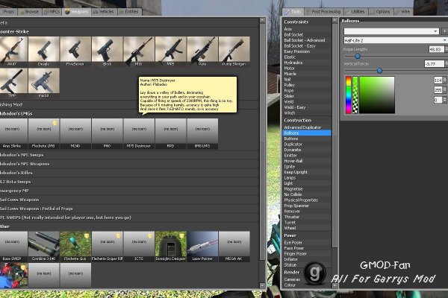Click the Vertical Force slider handle

379,71
